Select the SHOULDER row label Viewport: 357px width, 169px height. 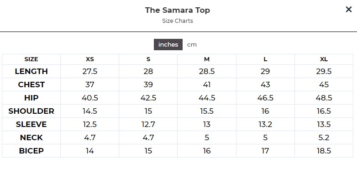coord(31,111)
